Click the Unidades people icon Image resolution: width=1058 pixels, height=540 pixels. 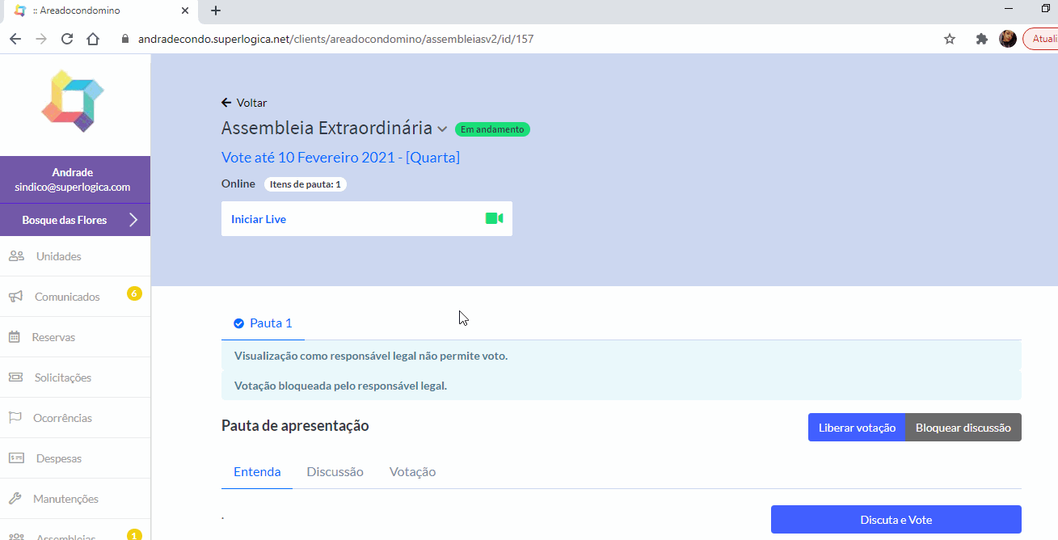pos(16,256)
